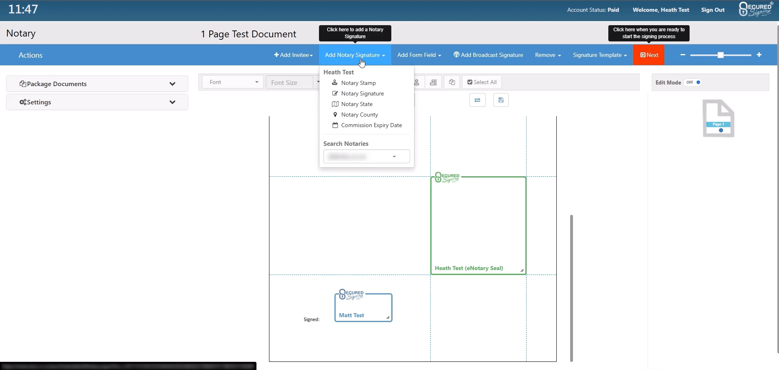This screenshot has width=779, height=370.
Task: Click the zoom out minus icon
Action: click(683, 55)
